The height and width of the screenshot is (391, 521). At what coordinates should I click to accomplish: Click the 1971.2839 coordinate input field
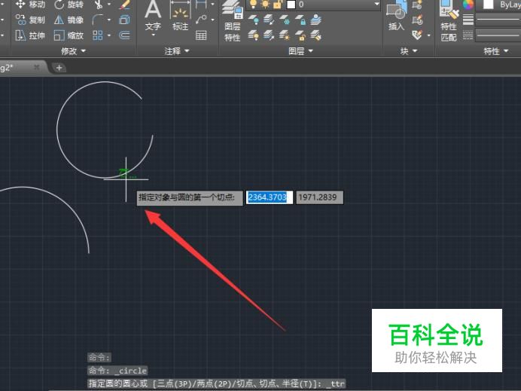coord(320,197)
